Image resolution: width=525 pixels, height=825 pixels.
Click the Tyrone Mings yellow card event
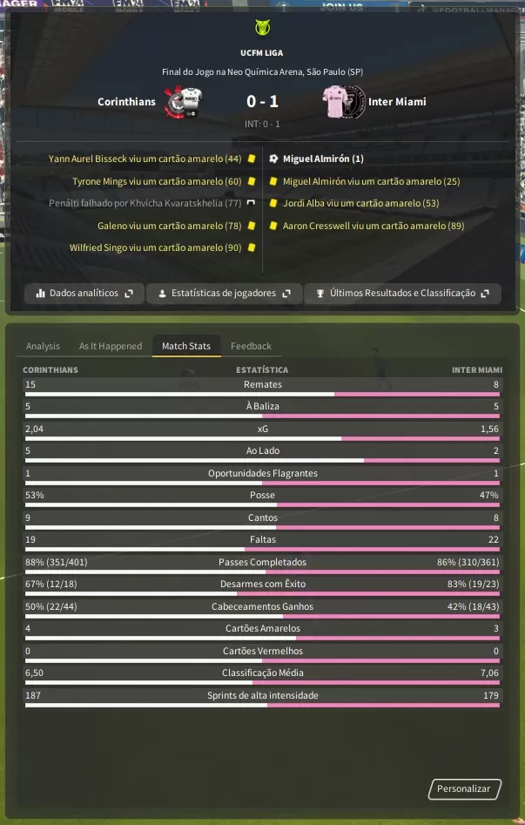pos(157,181)
